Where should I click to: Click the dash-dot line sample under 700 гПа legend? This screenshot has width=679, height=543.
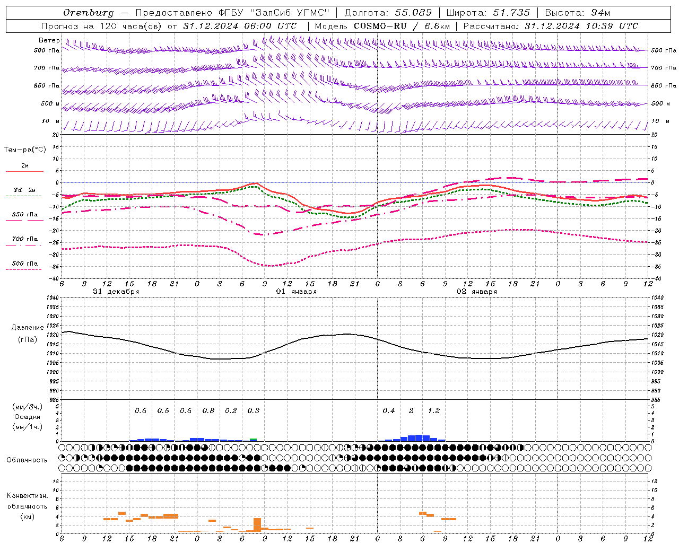click(23, 245)
